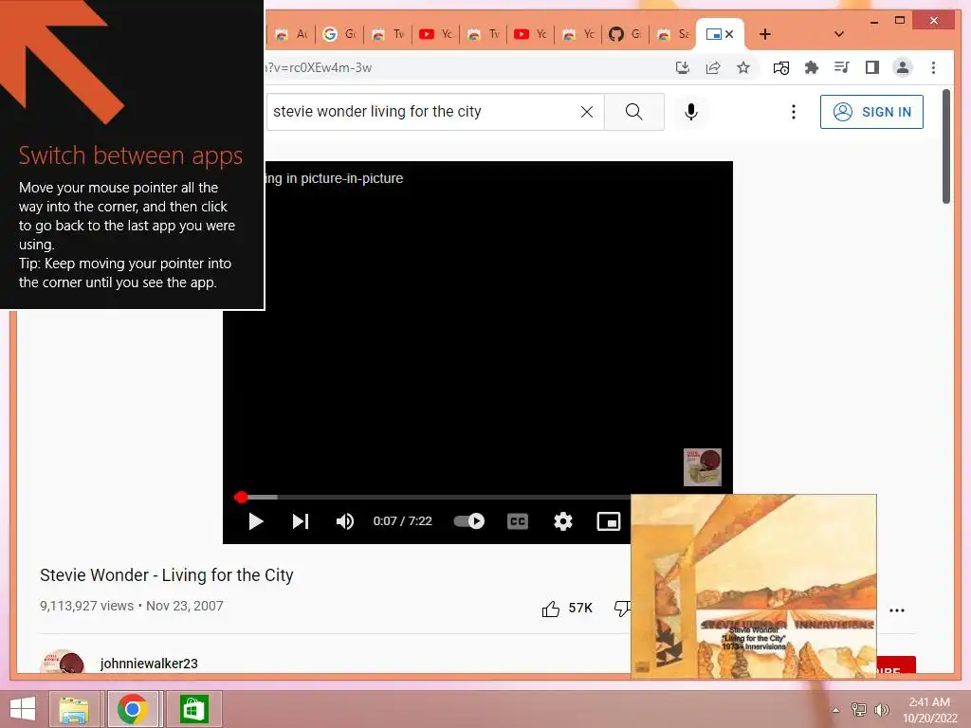This screenshot has height=728, width=971.
Task: Mute the video speaker icon
Action: 345,521
